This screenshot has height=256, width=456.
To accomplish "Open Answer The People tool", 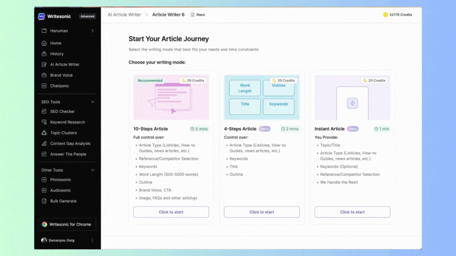I will point(67,154).
